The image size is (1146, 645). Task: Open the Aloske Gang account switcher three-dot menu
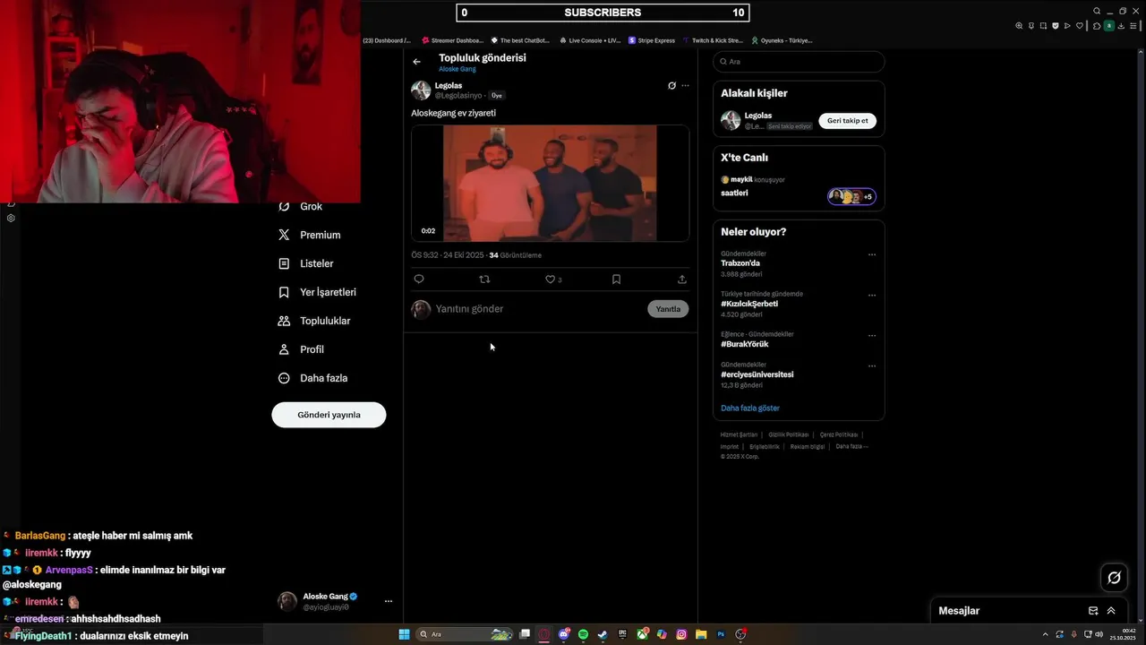tap(389, 601)
